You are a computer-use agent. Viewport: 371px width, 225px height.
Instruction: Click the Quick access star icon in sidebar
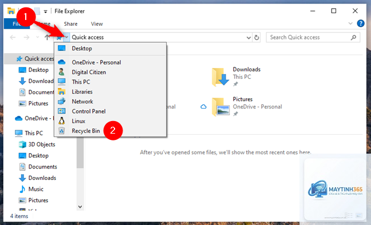19,59
